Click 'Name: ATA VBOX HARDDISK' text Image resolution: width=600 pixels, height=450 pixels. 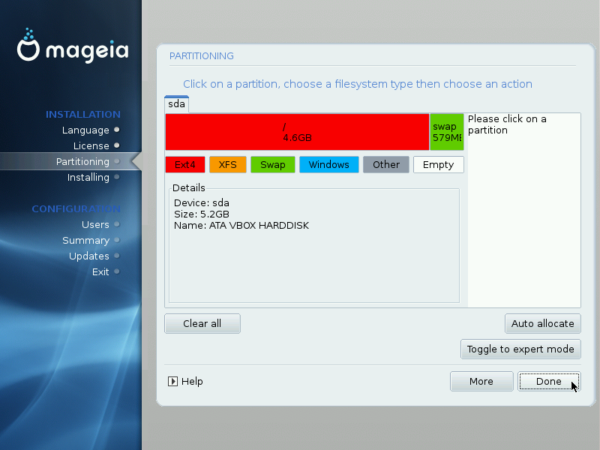point(241,226)
